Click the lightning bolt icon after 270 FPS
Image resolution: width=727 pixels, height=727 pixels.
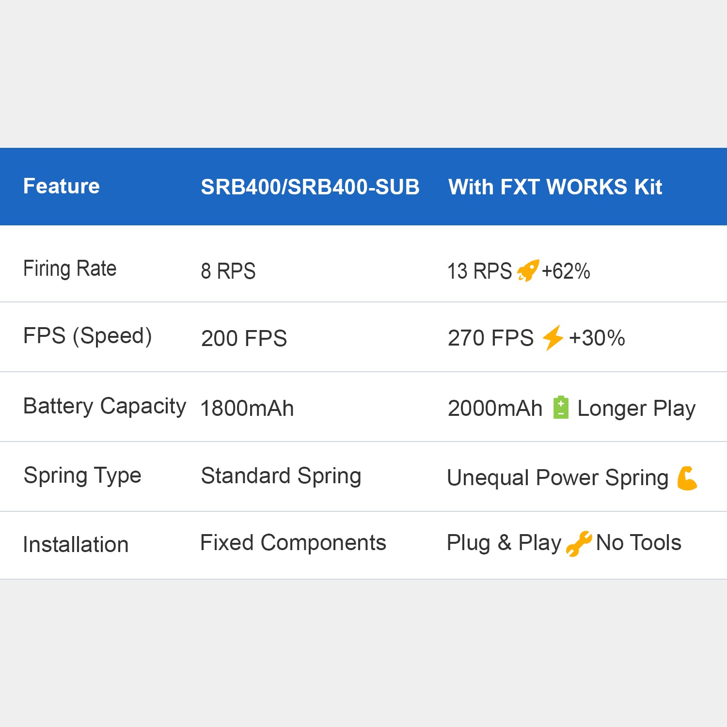click(552, 337)
